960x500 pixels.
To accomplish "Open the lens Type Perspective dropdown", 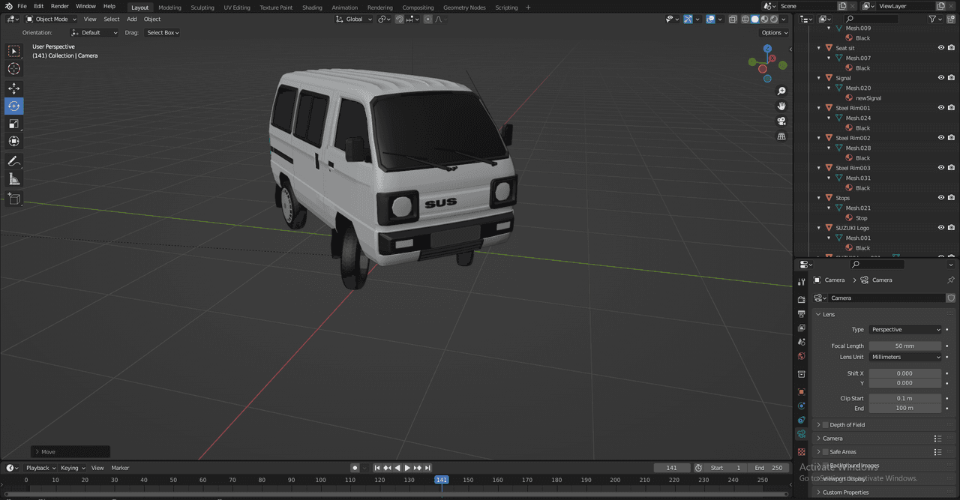I will 905,330.
